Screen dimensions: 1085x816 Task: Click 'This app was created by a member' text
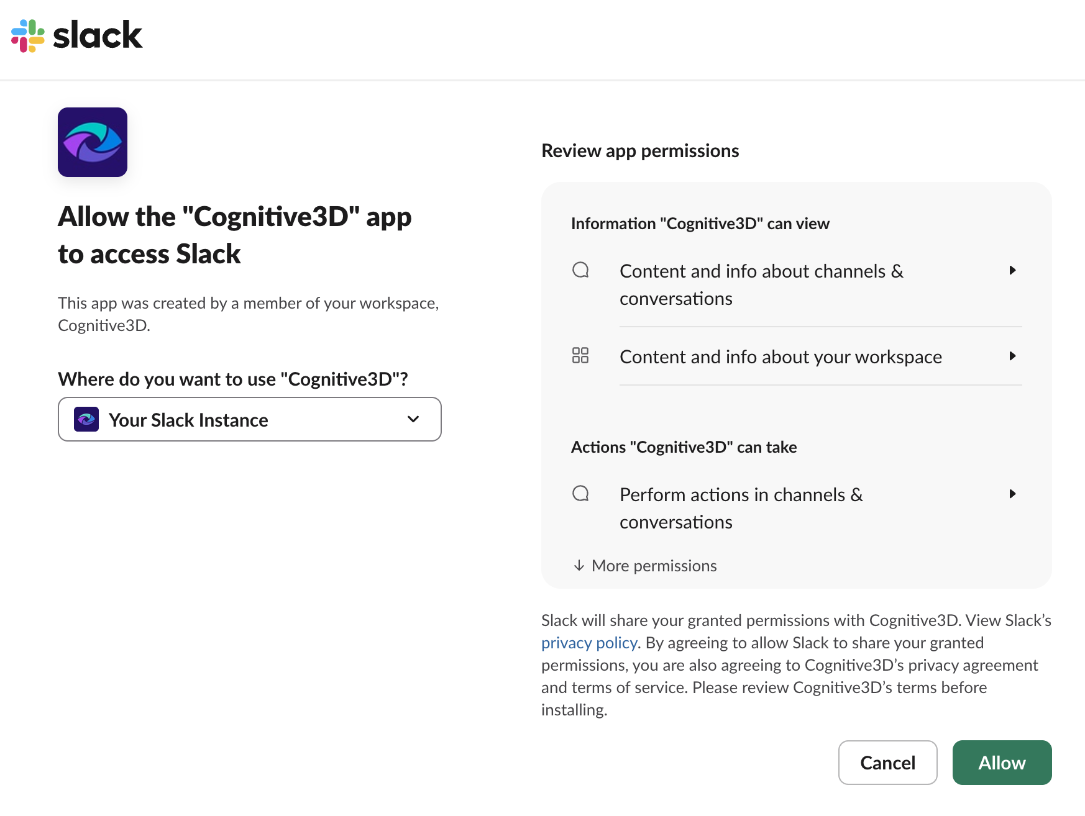[249, 314]
